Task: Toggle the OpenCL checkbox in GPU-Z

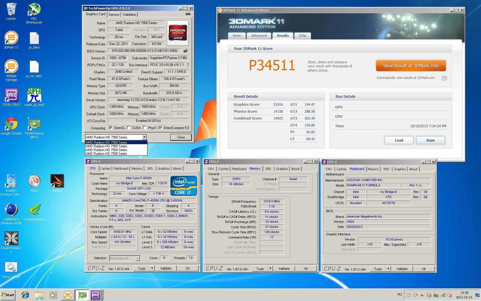Action: [111, 128]
